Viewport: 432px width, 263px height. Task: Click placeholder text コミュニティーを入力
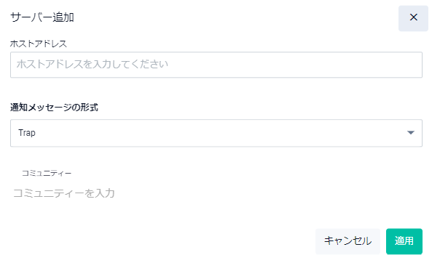point(64,193)
